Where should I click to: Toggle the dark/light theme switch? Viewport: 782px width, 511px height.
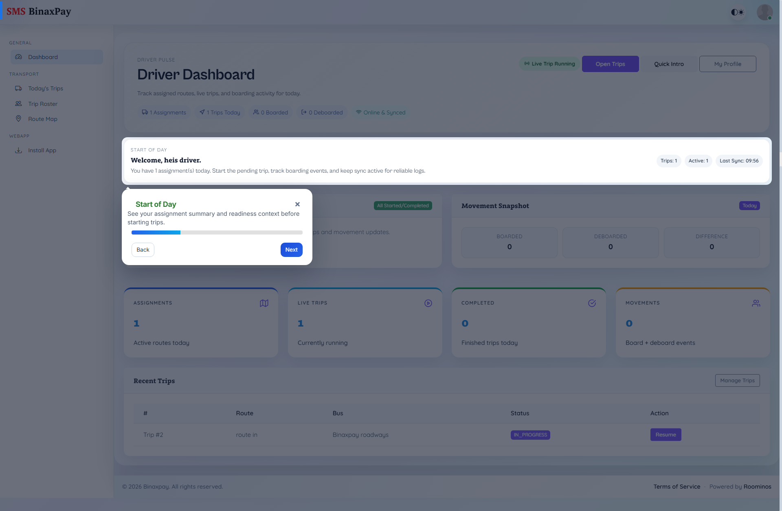(737, 12)
